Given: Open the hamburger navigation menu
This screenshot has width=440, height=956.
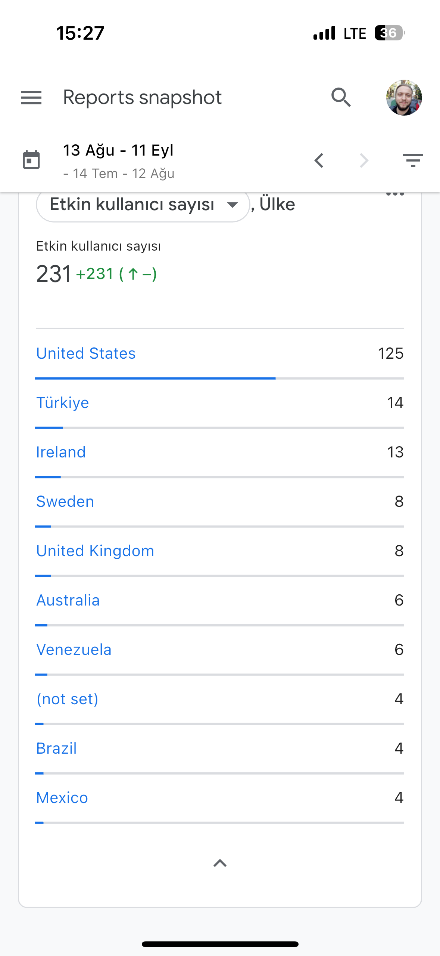Looking at the screenshot, I should (x=31, y=98).
